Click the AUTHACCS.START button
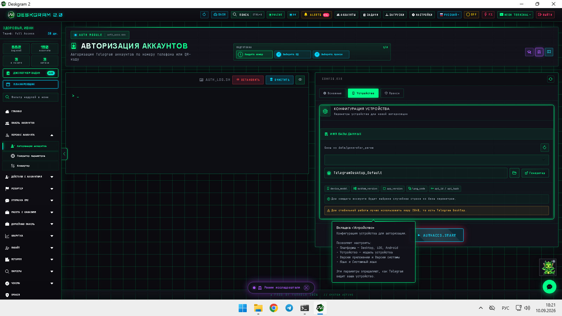 coord(439,235)
